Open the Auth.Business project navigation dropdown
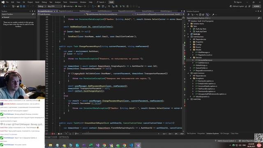 62,14
